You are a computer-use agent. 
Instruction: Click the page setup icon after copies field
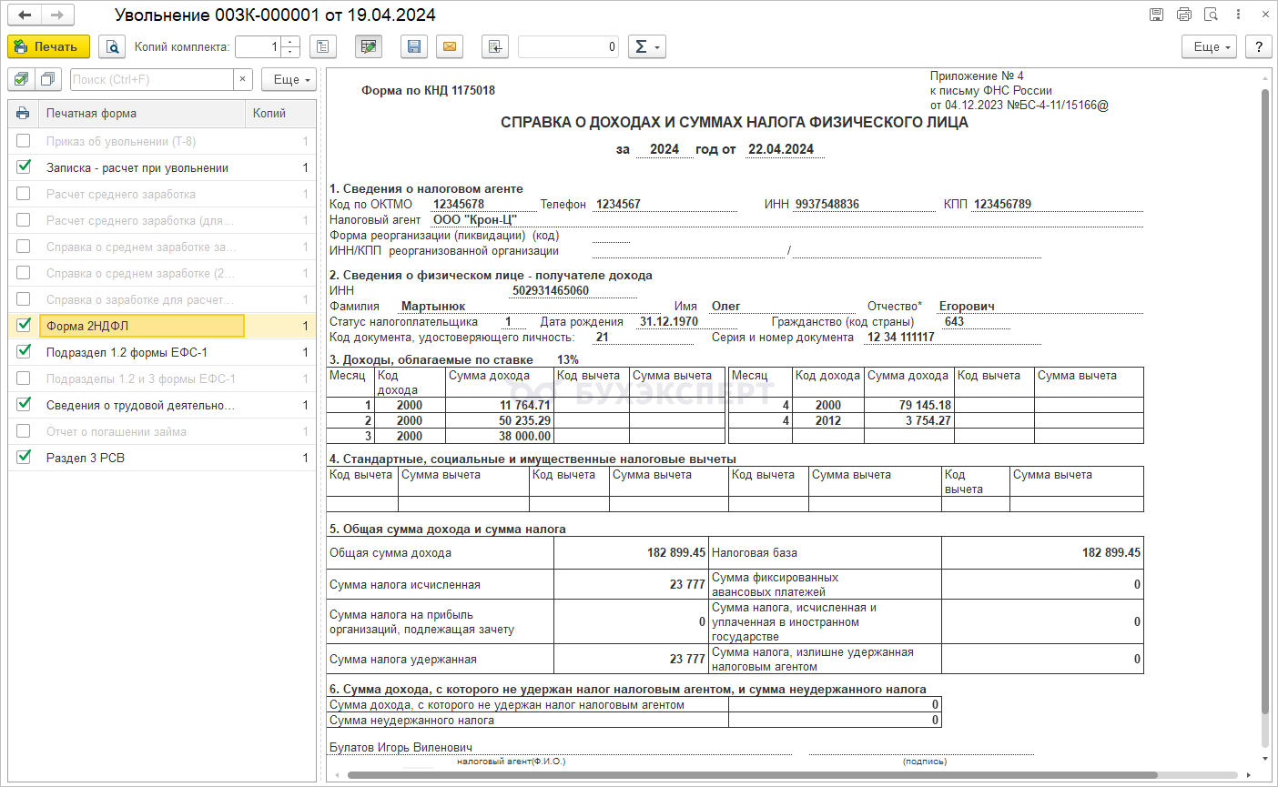coord(323,46)
